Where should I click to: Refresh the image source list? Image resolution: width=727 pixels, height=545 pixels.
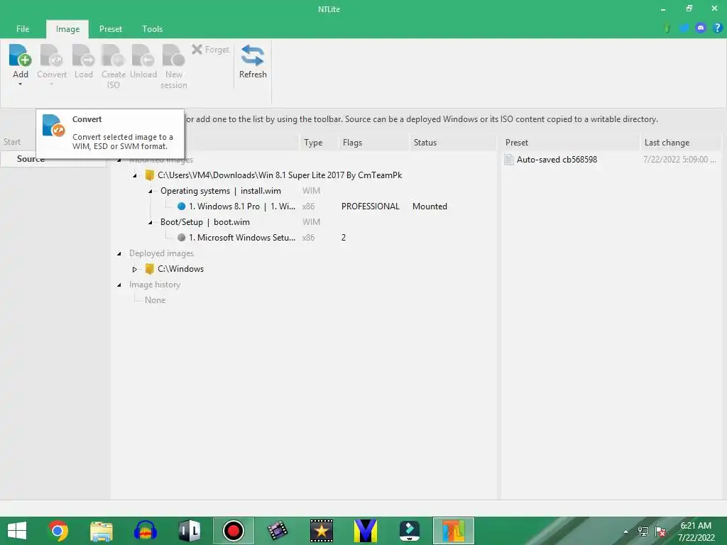[253, 62]
